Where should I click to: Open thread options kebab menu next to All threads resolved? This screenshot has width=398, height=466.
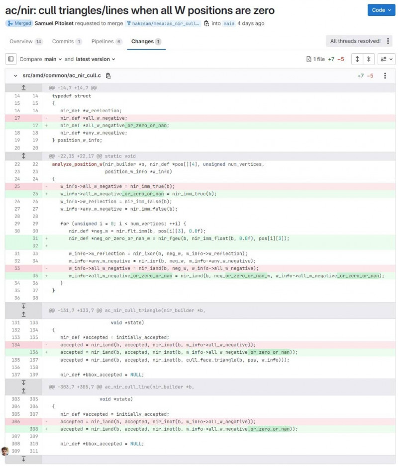(x=388, y=41)
